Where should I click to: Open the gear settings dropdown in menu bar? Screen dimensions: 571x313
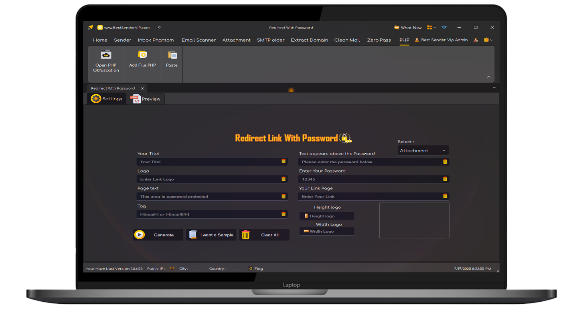(x=488, y=40)
